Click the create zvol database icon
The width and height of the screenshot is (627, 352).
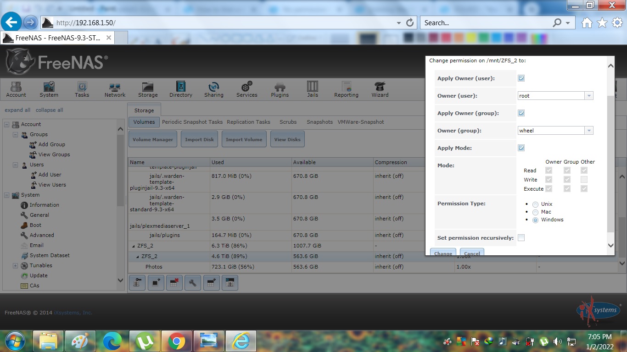tap(230, 283)
